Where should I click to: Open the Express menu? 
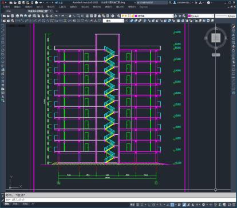(144, 7)
